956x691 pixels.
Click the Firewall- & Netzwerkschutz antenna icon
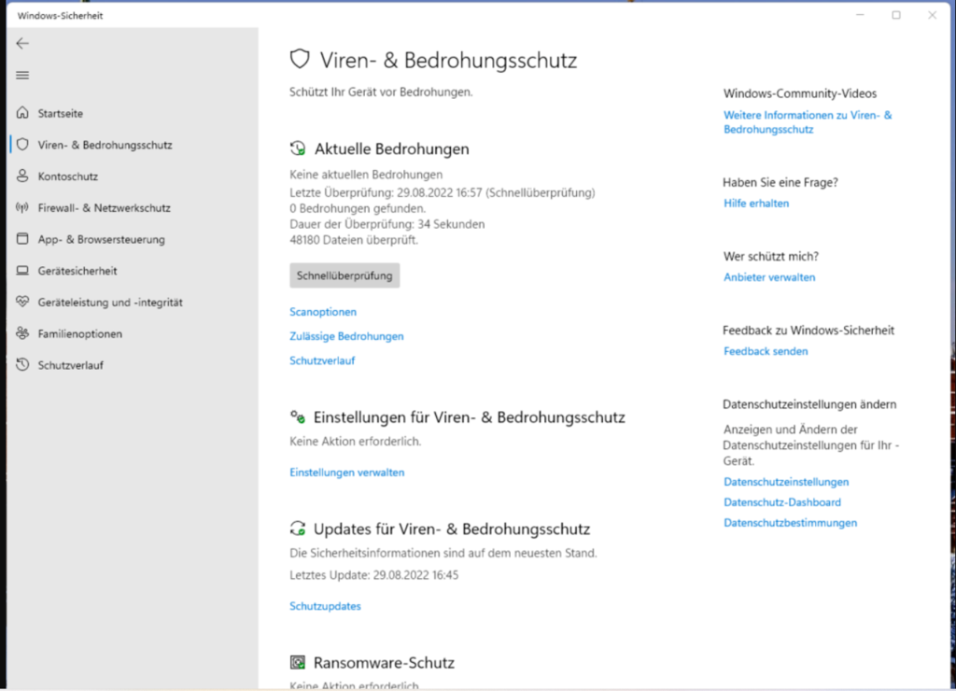22,207
